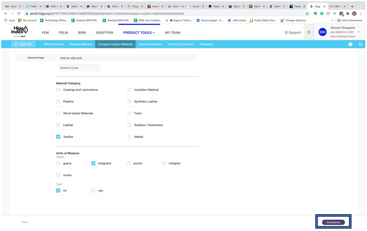Show more bookmarks with double chevron
This screenshot has width=367, height=231.
click(332, 20)
